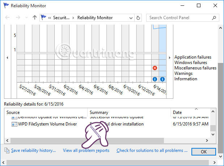Refresh Reliability Monitor with the refresh icon

(138, 18)
